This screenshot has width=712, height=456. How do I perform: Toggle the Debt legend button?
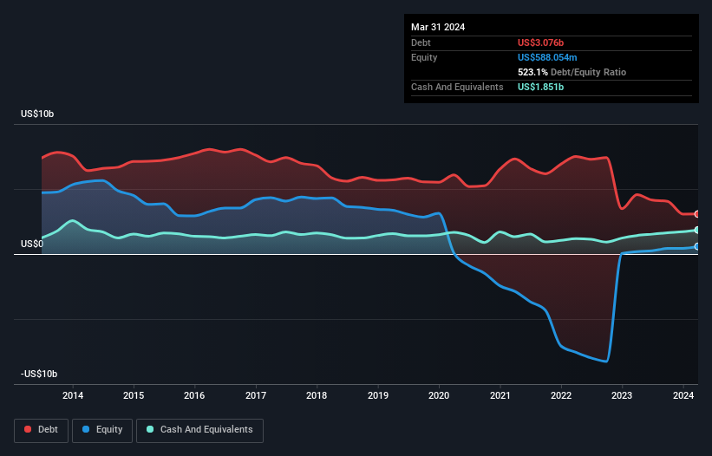click(42, 430)
